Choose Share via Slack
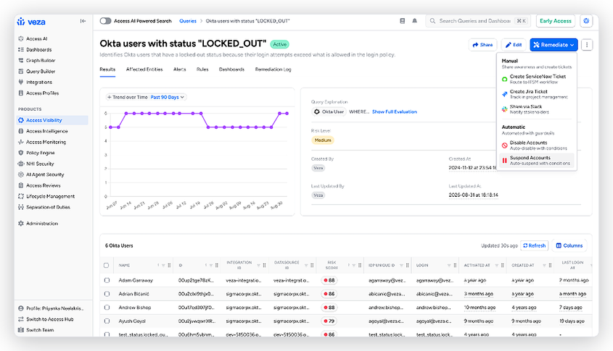This screenshot has height=351, width=613. click(536, 109)
